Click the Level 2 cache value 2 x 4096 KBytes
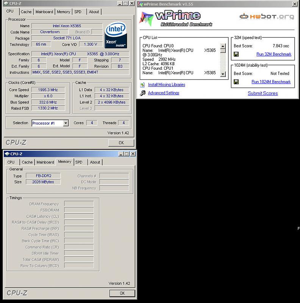 [112, 102]
